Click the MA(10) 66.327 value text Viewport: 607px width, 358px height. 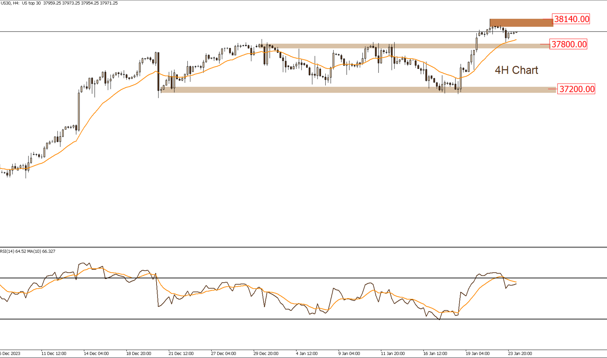[x=41, y=251]
